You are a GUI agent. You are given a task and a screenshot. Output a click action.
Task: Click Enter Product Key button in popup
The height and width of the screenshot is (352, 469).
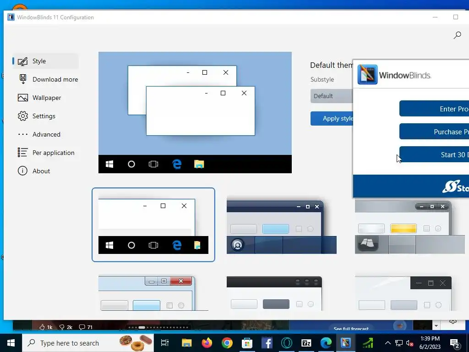pyautogui.click(x=434, y=109)
